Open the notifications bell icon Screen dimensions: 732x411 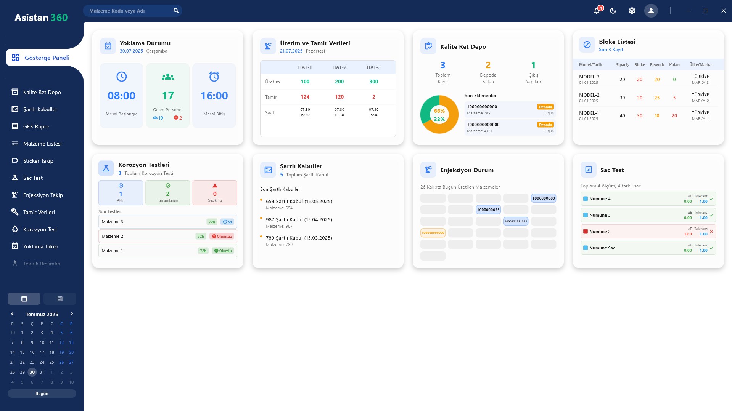[597, 11]
